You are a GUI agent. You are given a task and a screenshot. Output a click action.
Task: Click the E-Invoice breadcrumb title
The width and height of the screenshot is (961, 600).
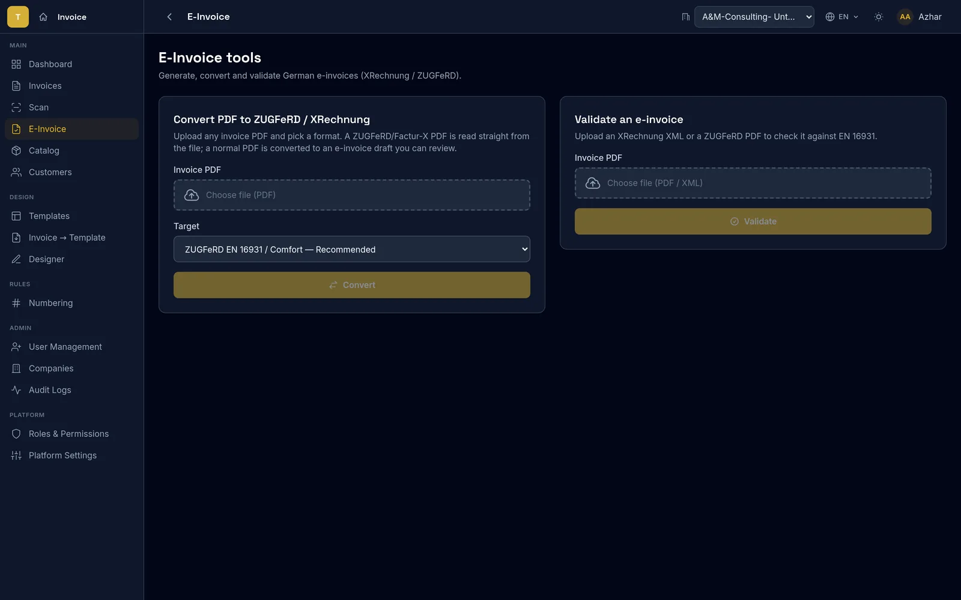208,17
